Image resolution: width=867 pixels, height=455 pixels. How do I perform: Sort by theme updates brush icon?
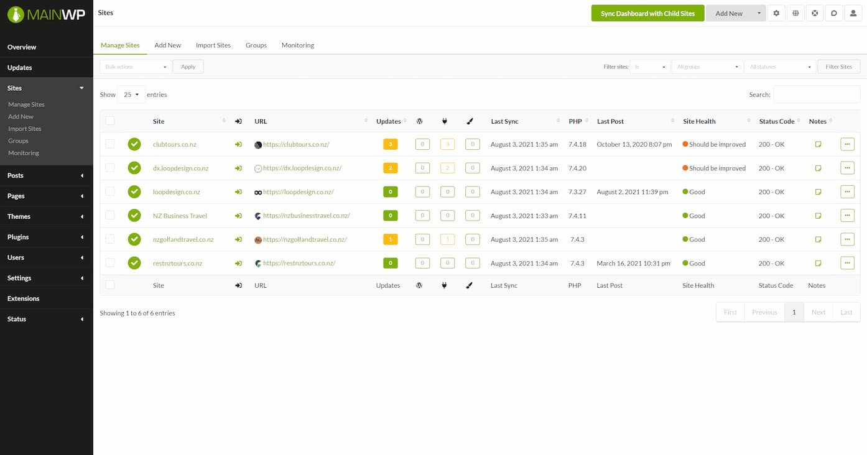coord(470,121)
